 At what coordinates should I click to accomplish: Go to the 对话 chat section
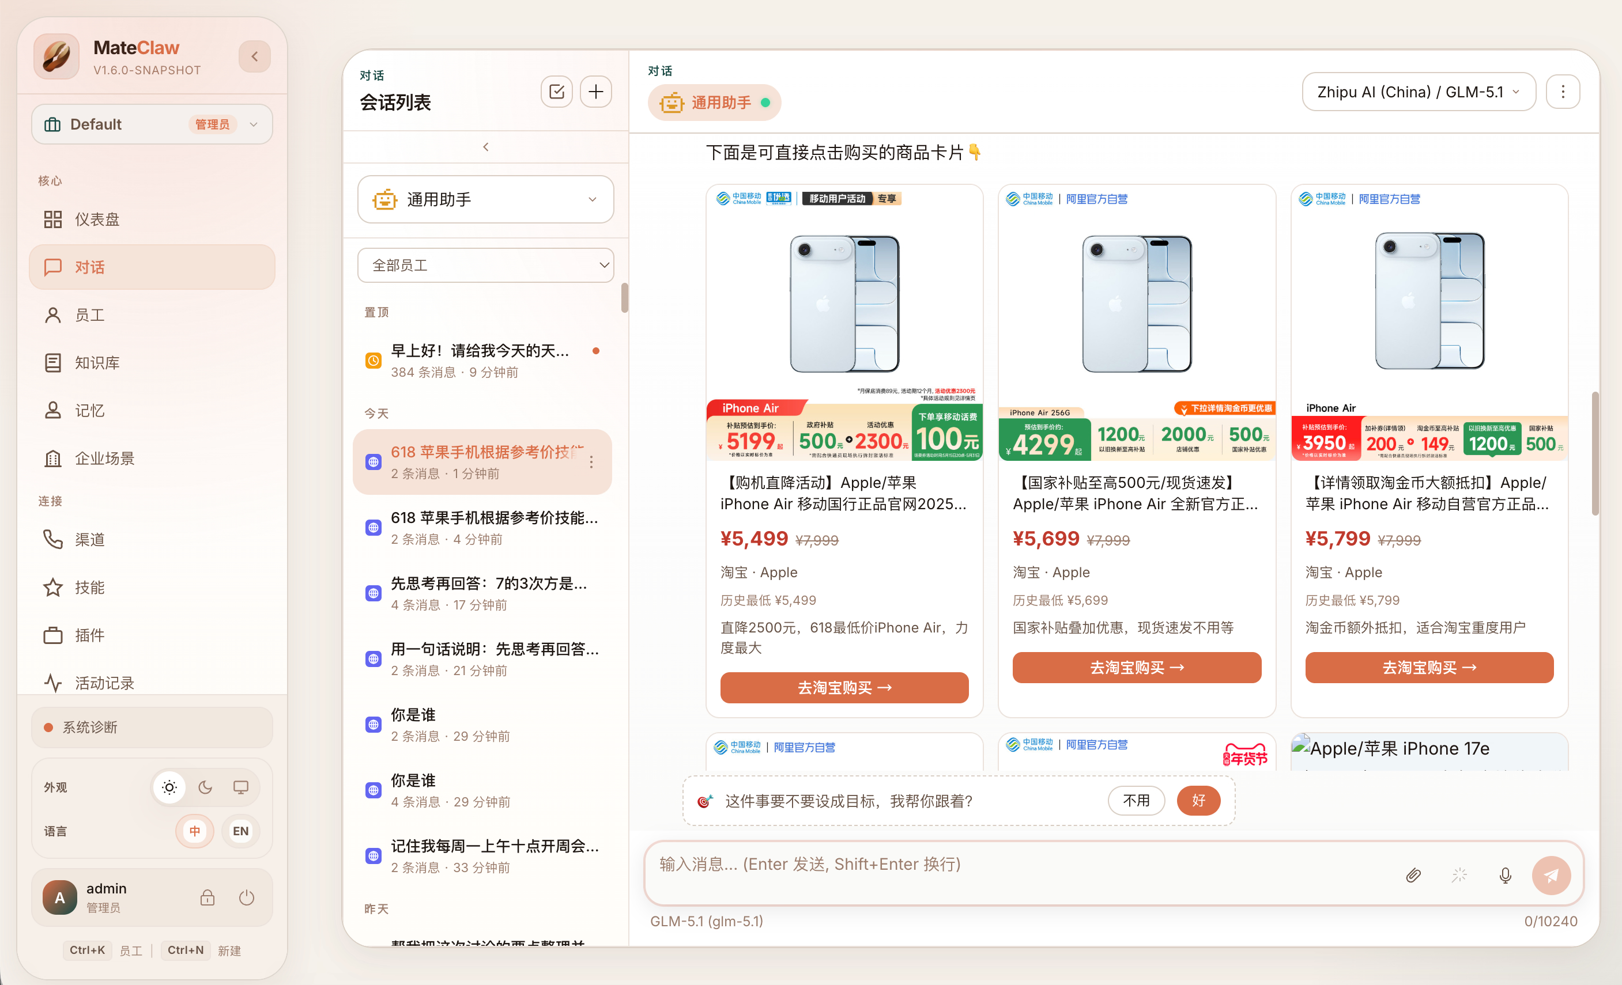click(152, 267)
